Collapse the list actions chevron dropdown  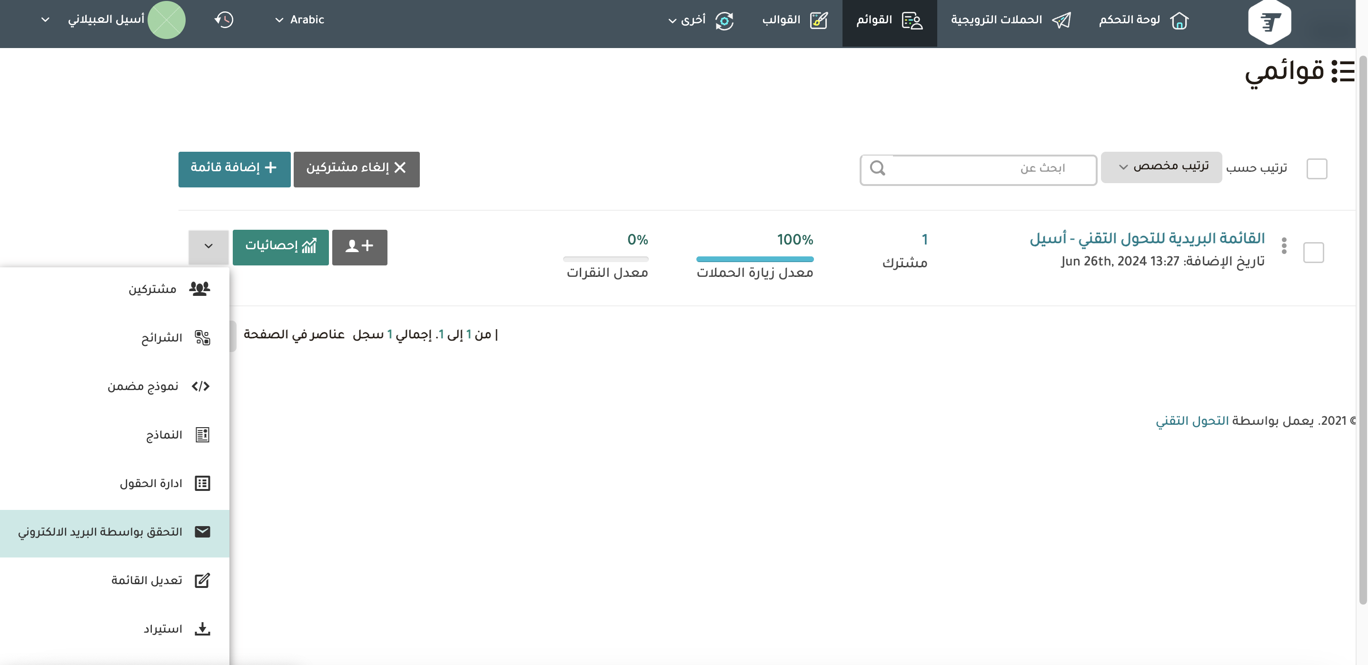(x=208, y=246)
